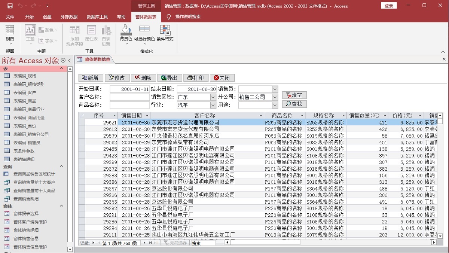
Task: Close the 窗体销售信息 document tab
Action: [x=444, y=60]
